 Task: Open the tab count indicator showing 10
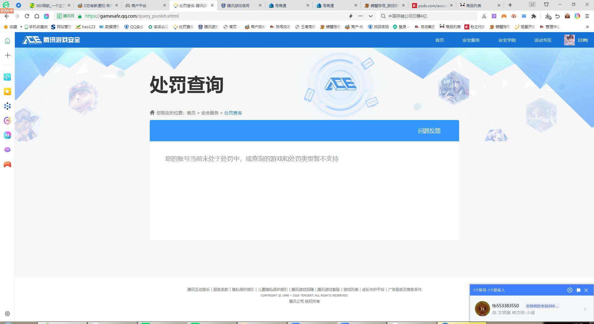coord(532,4)
